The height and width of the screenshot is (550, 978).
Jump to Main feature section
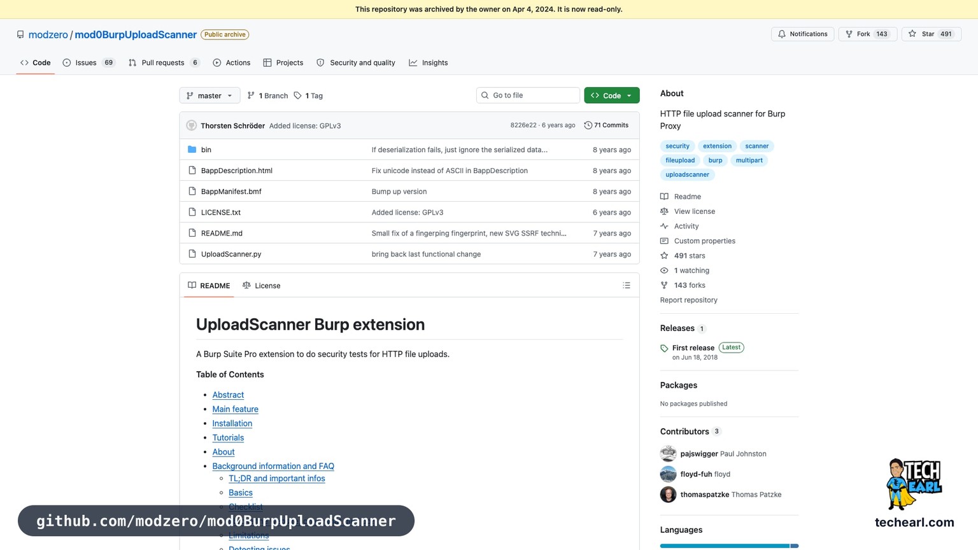pyautogui.click(x=235, y=409)
